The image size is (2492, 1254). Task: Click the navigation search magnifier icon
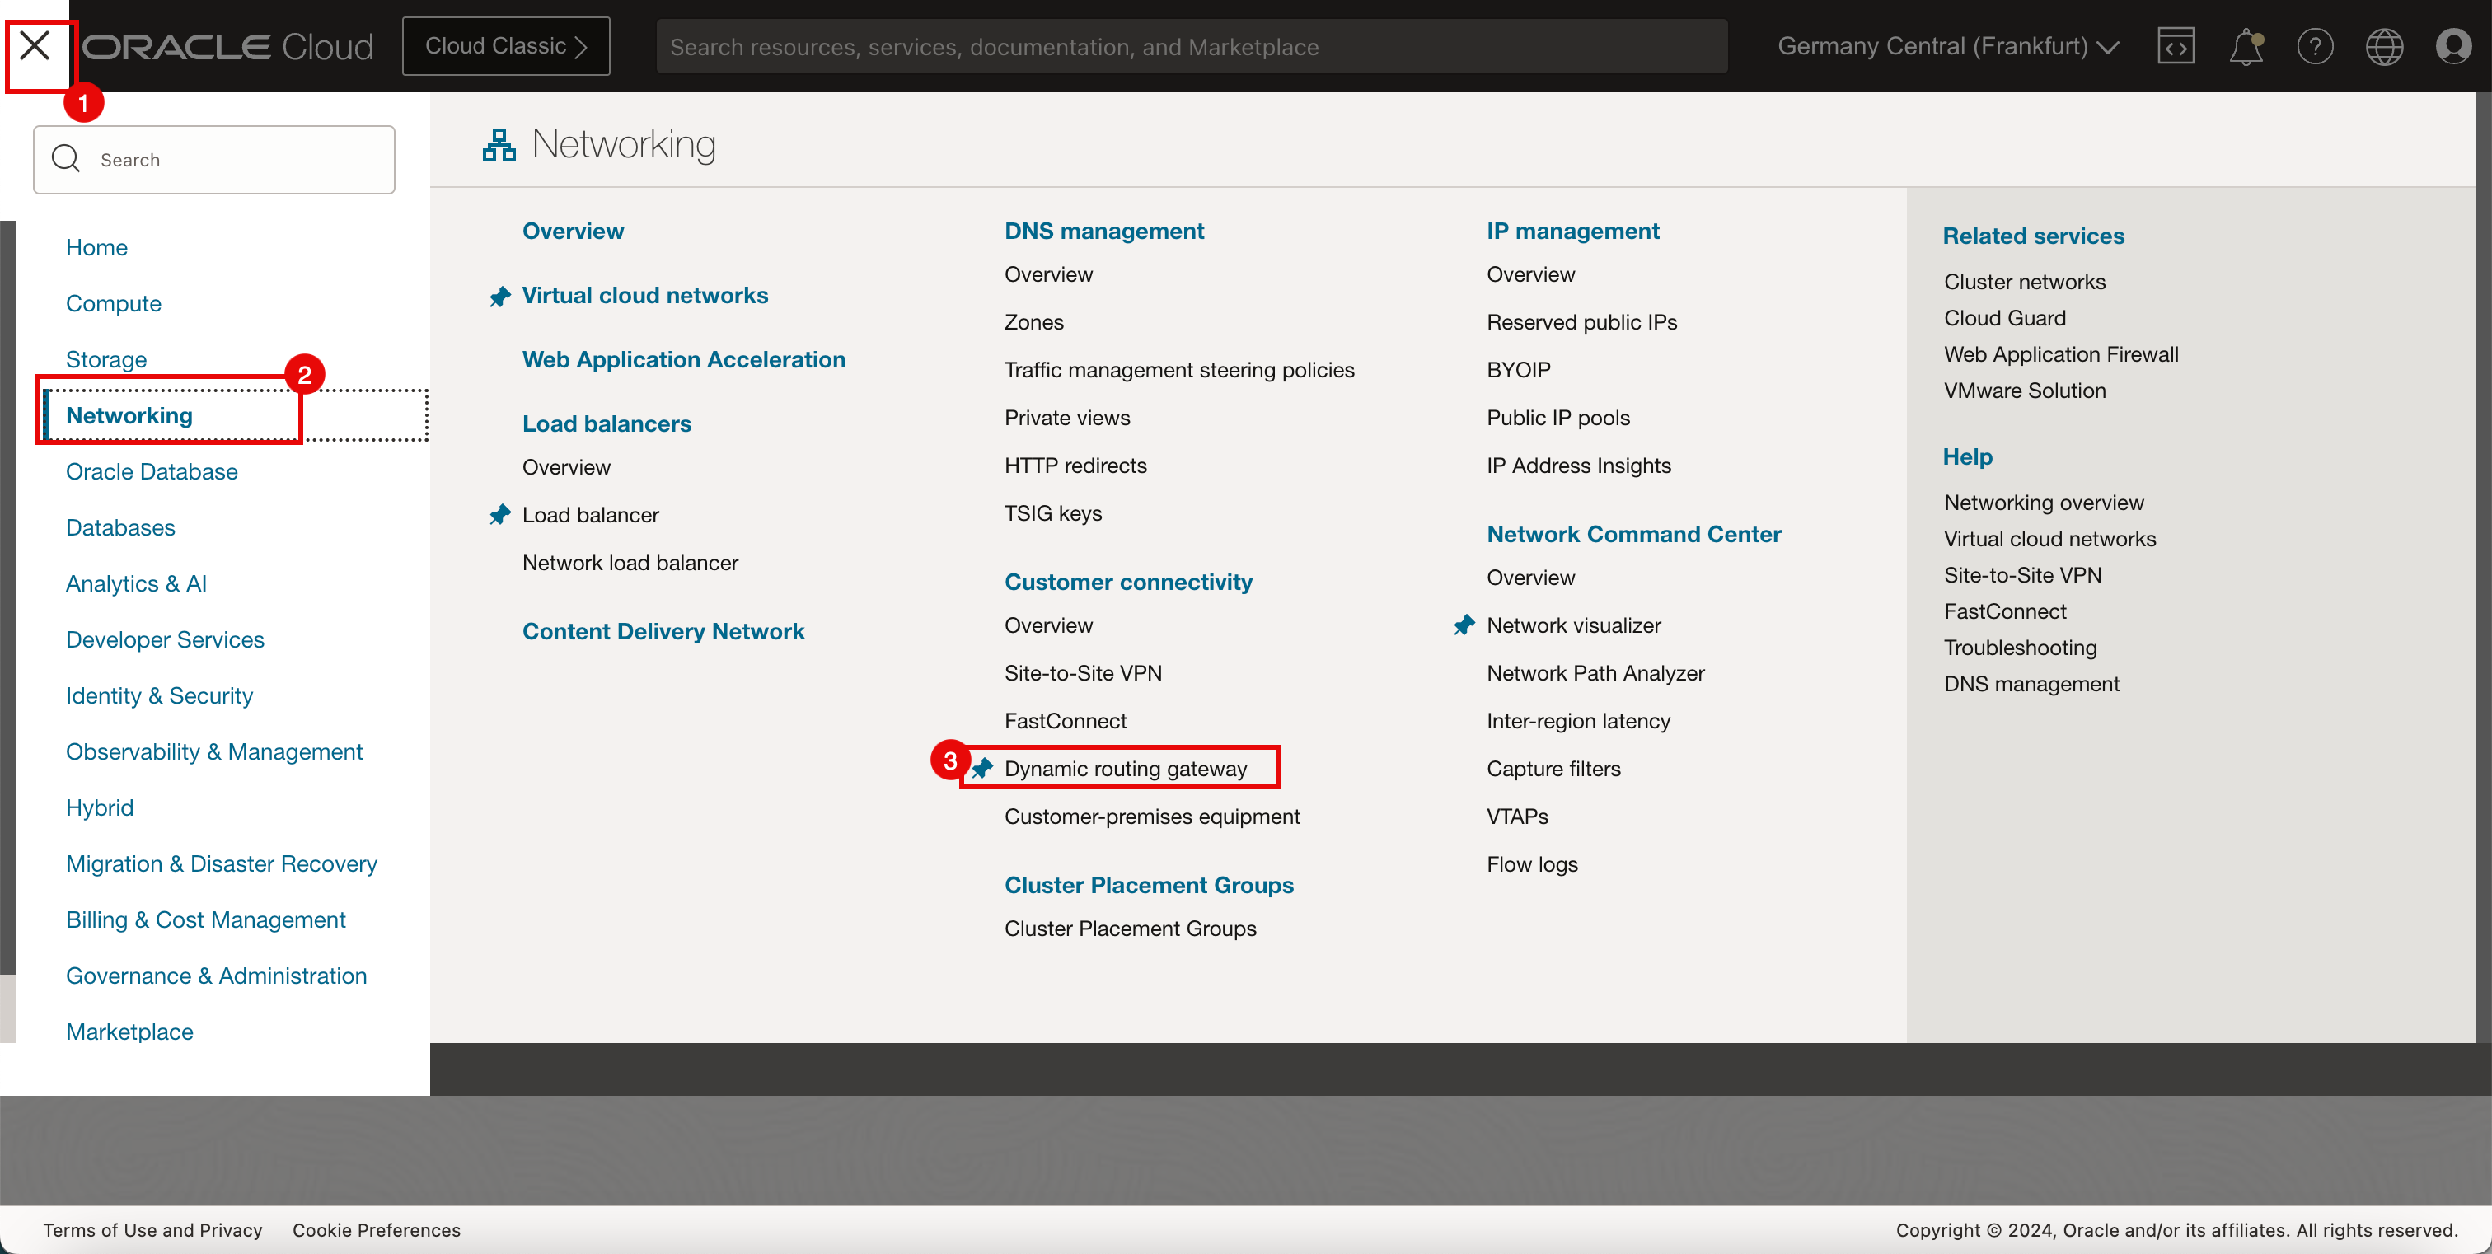(66, 158)
